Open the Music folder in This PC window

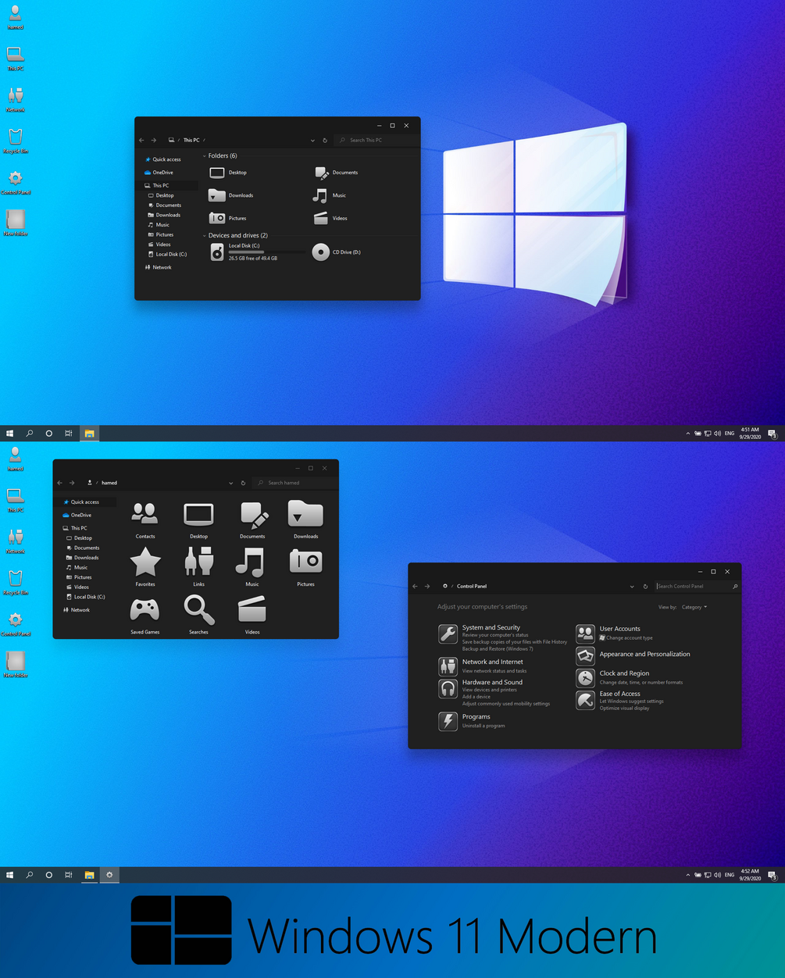click(x=330, y=195)
